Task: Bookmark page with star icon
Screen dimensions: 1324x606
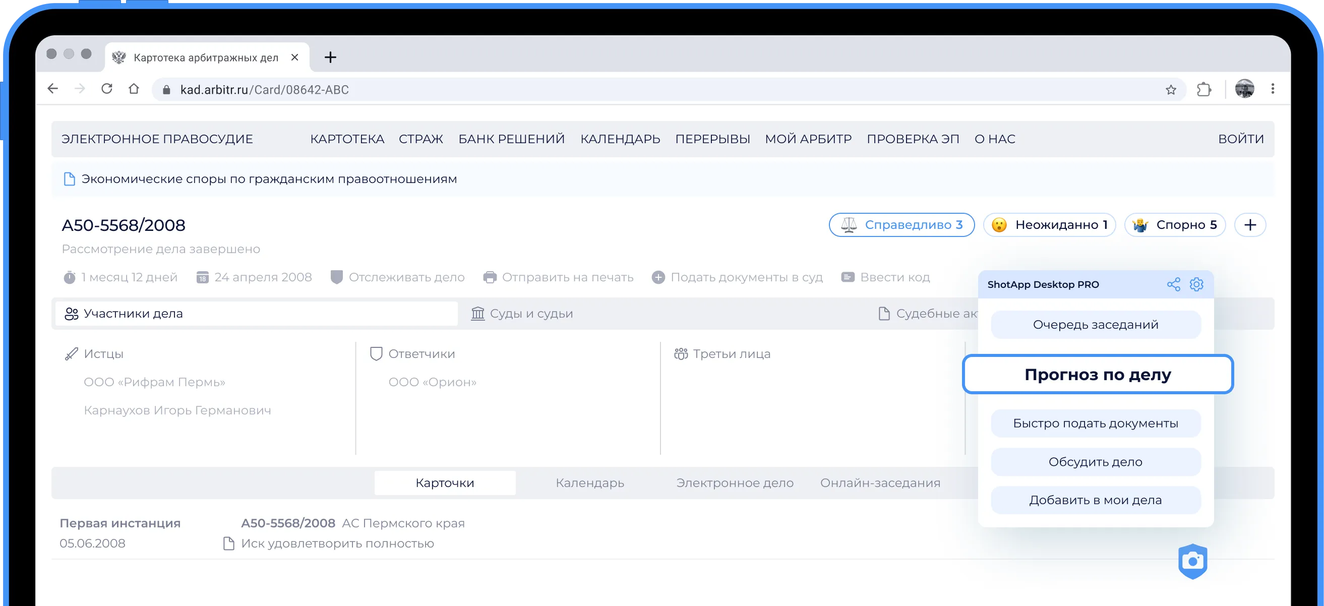Action: [1171, 90]
